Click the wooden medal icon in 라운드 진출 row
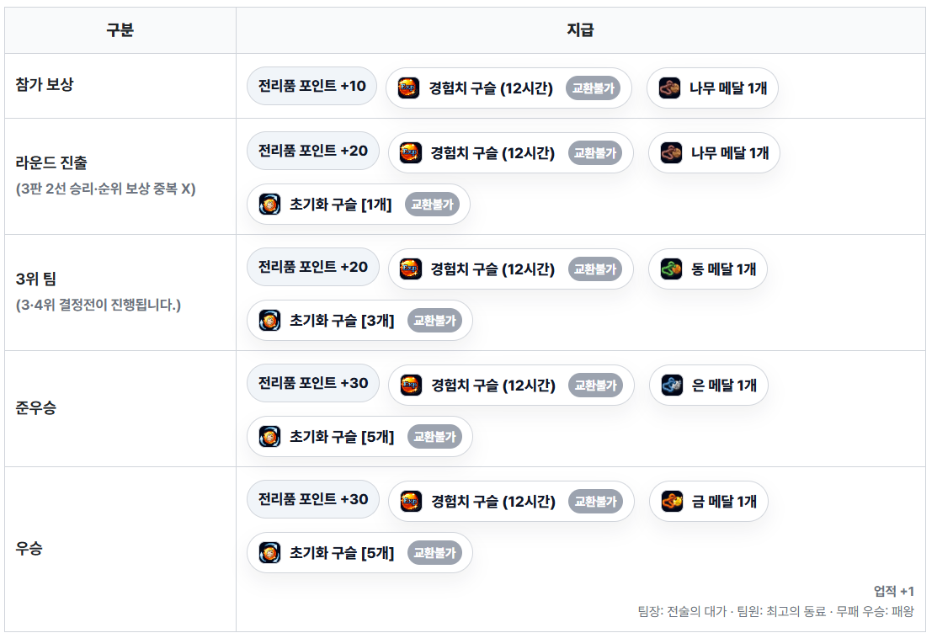This screenshot has height=633, width=937. click(672, 153)
